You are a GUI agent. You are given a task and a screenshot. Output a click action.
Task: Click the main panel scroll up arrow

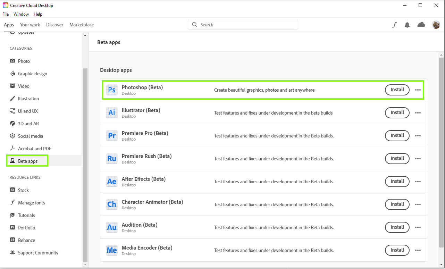[441, 54]
